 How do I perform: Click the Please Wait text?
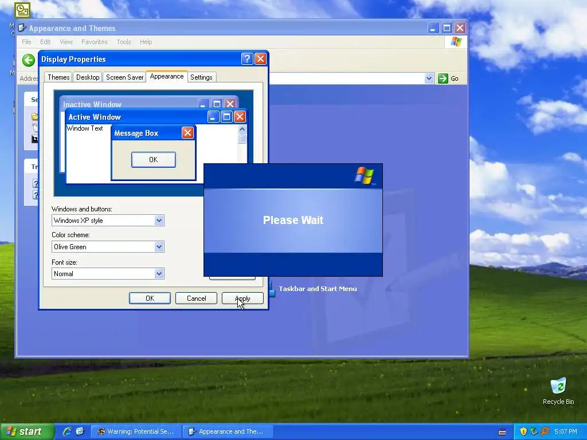click(293, 220)
